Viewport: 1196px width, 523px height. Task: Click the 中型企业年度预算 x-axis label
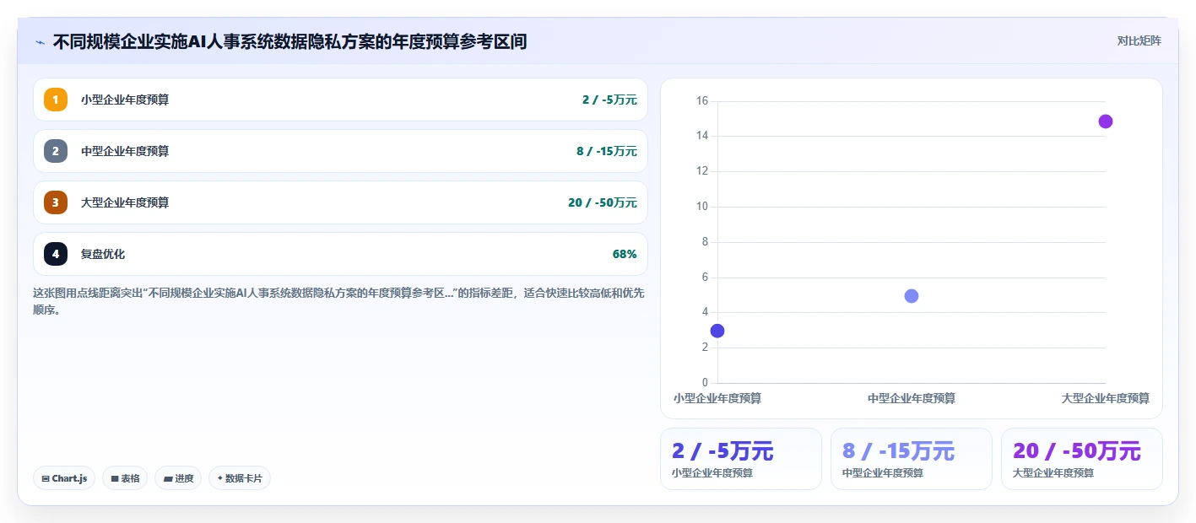pos(912,398)
